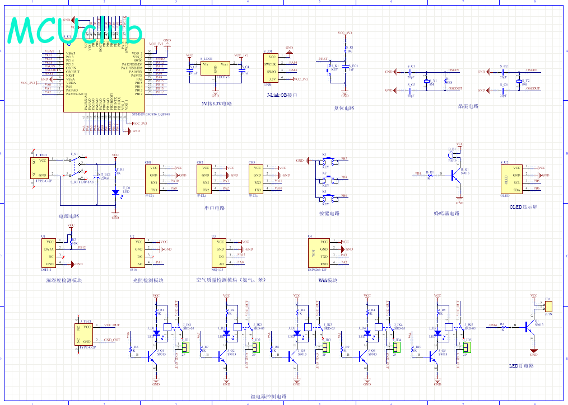Select the Q1 S9013 LED lamp transistor
Screen dimensions: 568x405
530,327
